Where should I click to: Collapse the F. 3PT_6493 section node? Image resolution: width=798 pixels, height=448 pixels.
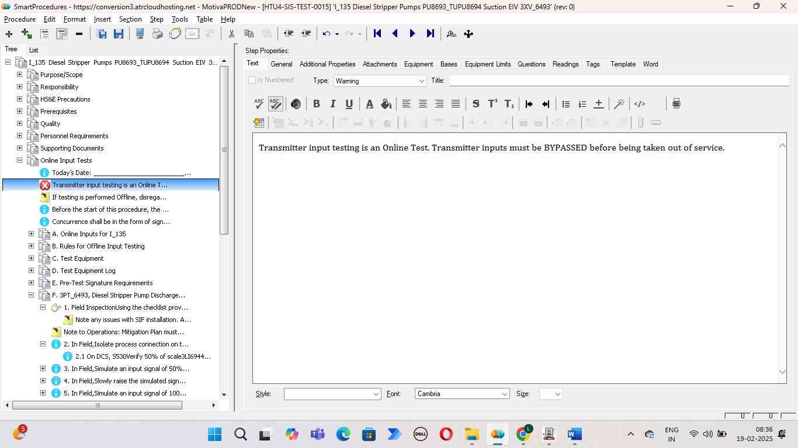[x=31, y=295]
